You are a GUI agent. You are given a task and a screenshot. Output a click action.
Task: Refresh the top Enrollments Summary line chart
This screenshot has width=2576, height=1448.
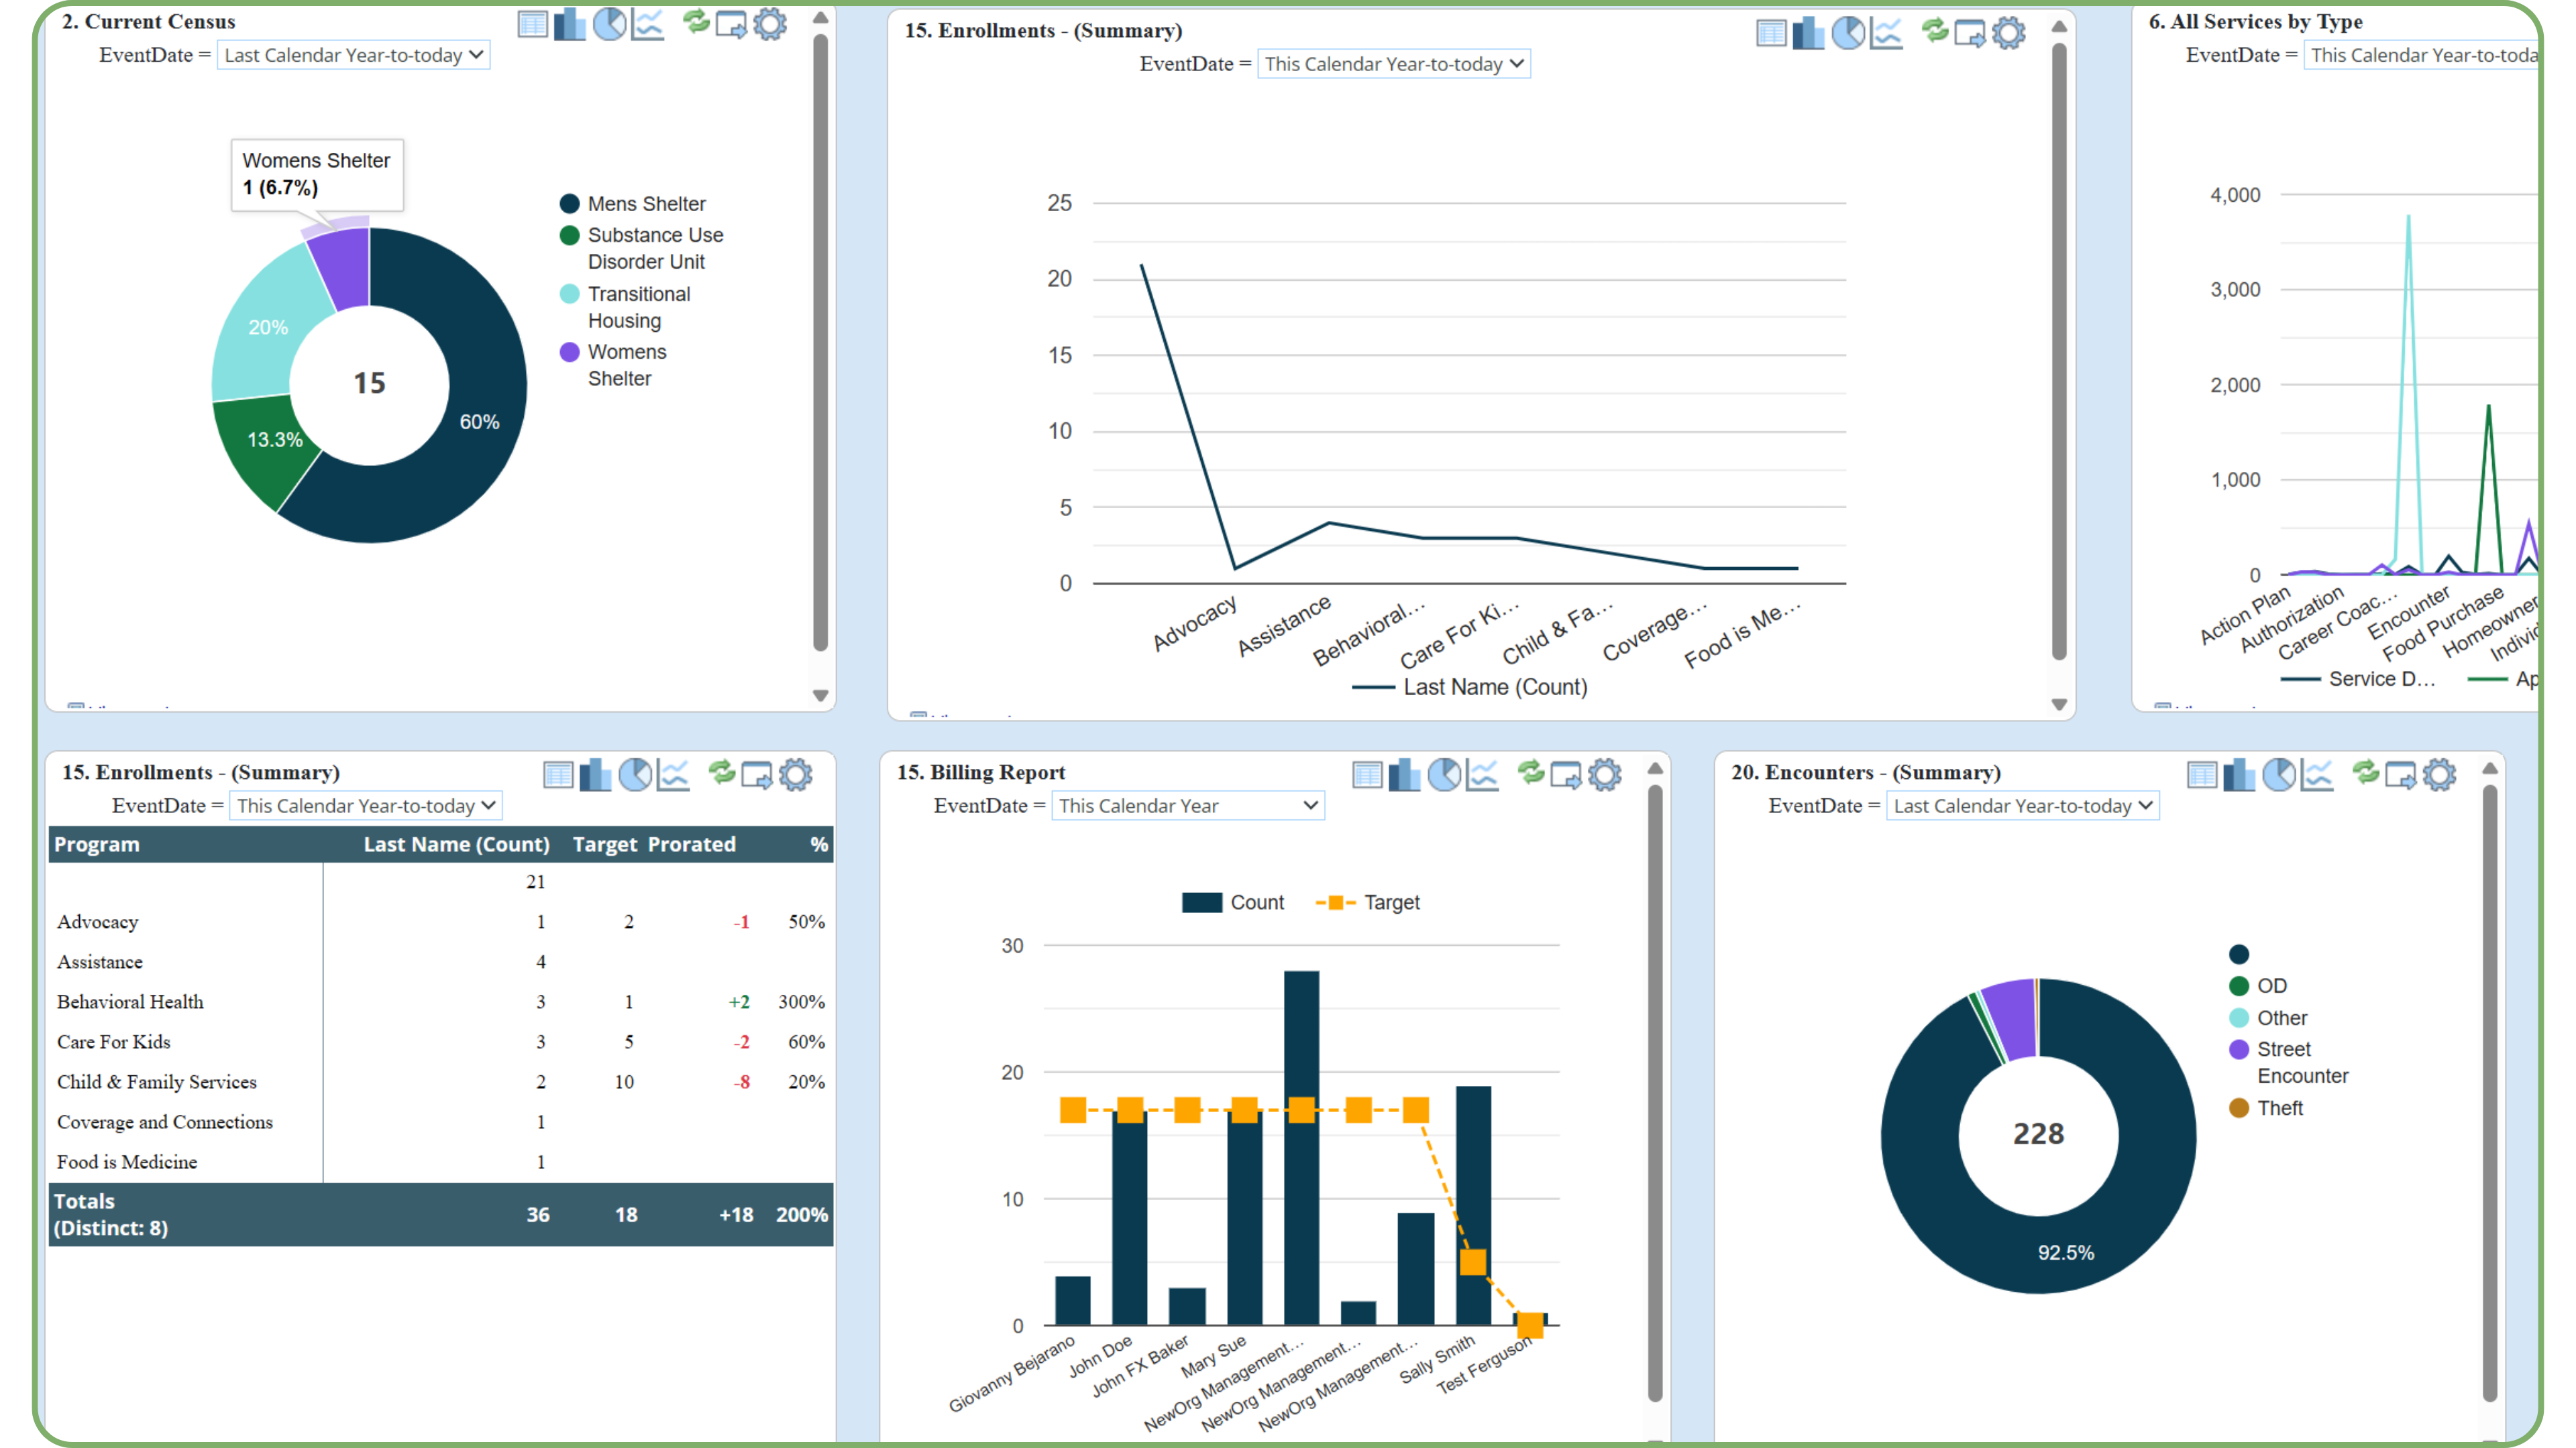1935,31
